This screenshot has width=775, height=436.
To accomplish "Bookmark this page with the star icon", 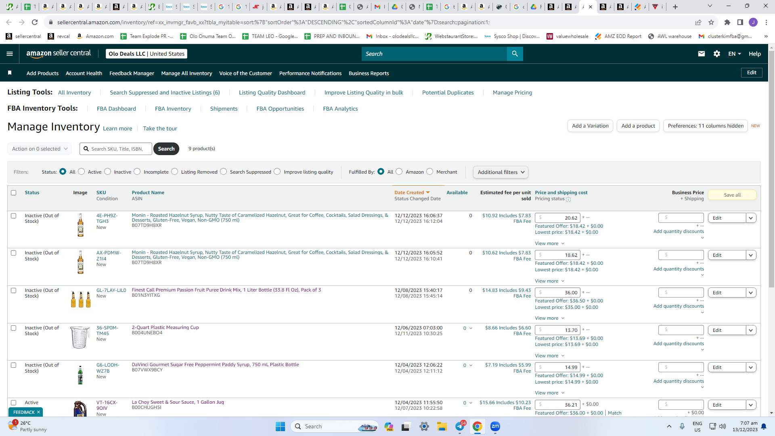I will pos(711,22).
